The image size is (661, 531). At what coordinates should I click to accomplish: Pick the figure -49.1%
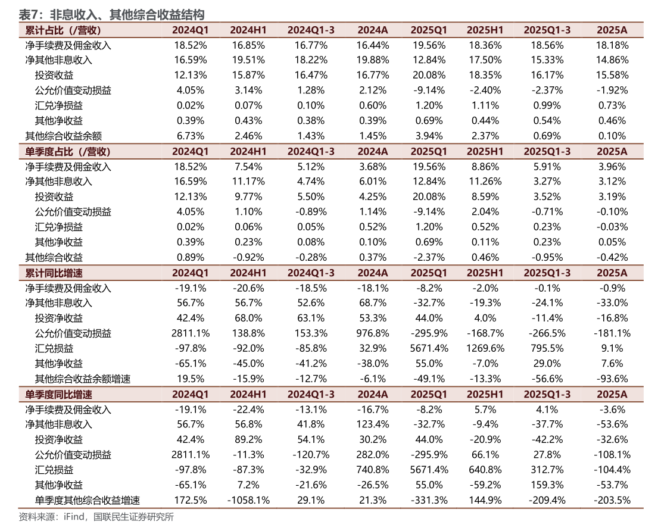429,379
